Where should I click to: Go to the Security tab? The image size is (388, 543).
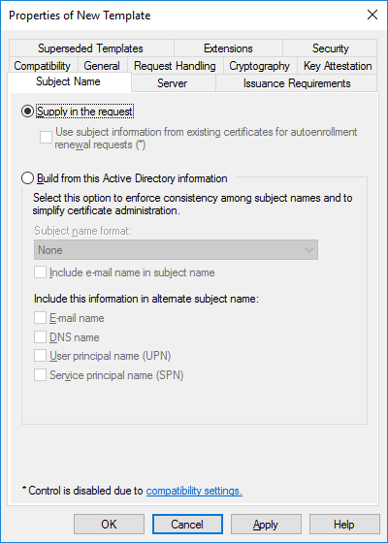pyautogui.click(x=330, y=48)
